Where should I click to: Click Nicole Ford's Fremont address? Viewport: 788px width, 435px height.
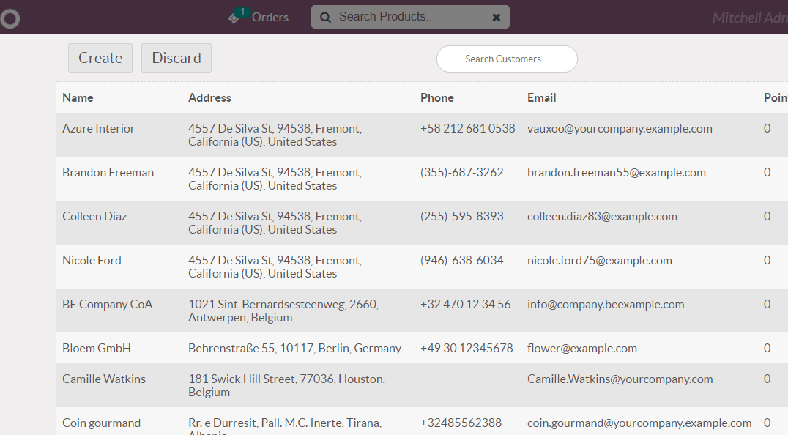(275, 267)
